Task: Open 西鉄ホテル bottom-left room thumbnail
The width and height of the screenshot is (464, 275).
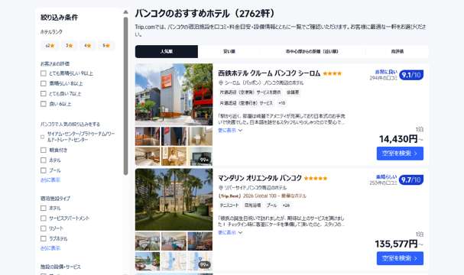Action: pyautogui.click(x=148, y=157)
